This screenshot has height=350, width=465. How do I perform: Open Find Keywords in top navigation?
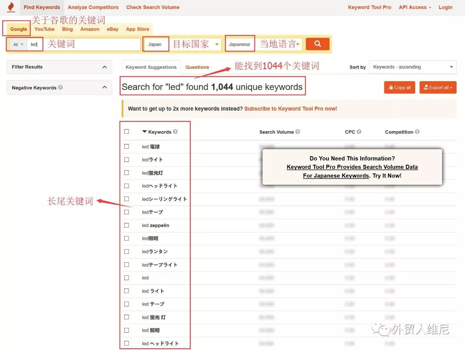tap(42, 7)
